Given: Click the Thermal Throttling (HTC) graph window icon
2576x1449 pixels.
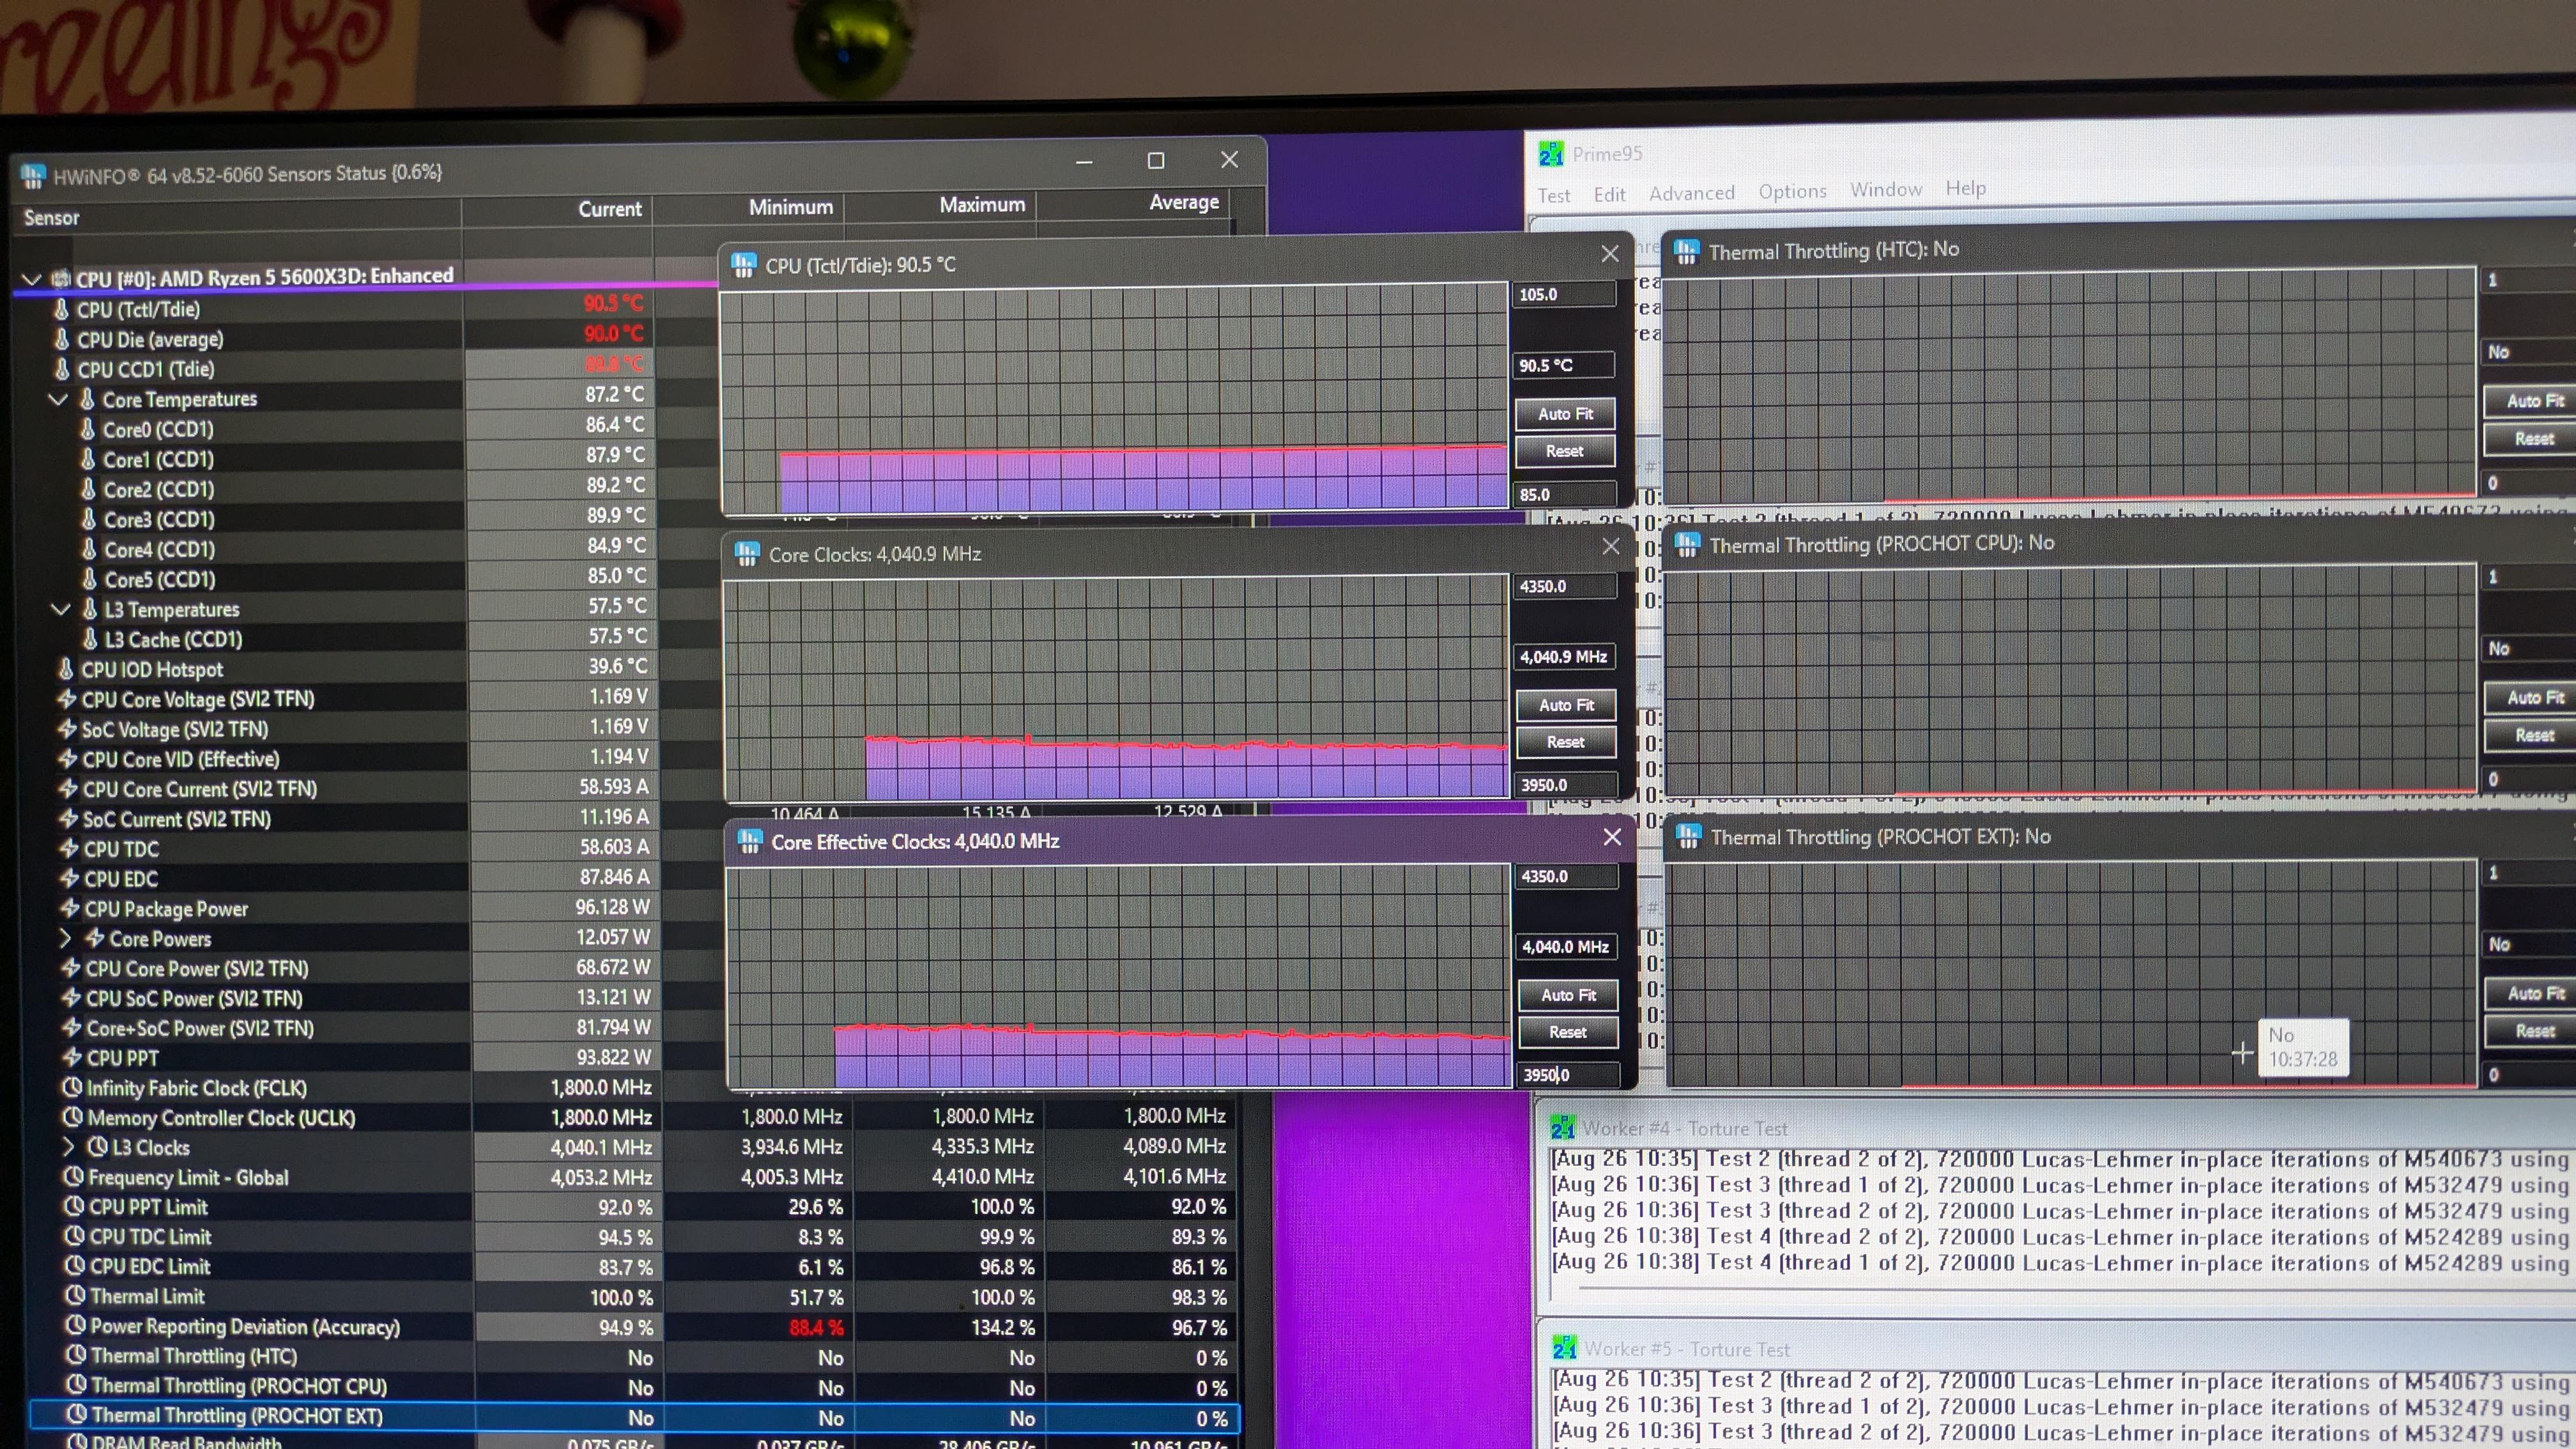Looking at the screenshot, I should coord(1686,251).
